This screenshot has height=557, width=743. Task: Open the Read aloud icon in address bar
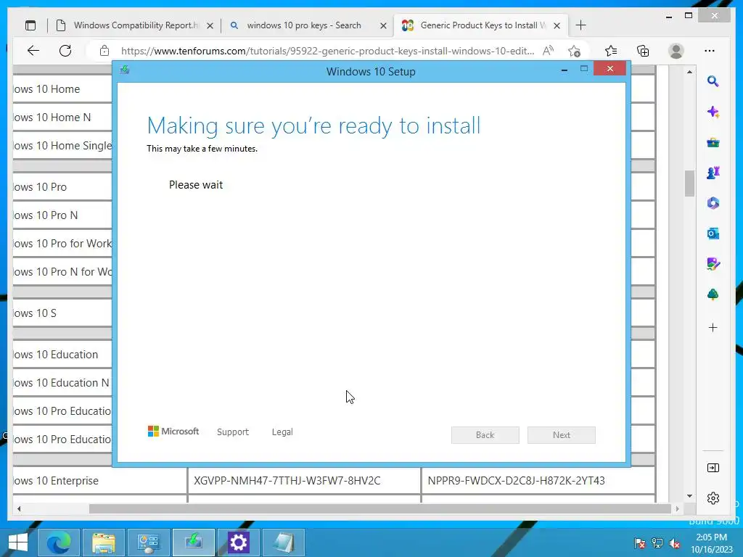point(549,51)
